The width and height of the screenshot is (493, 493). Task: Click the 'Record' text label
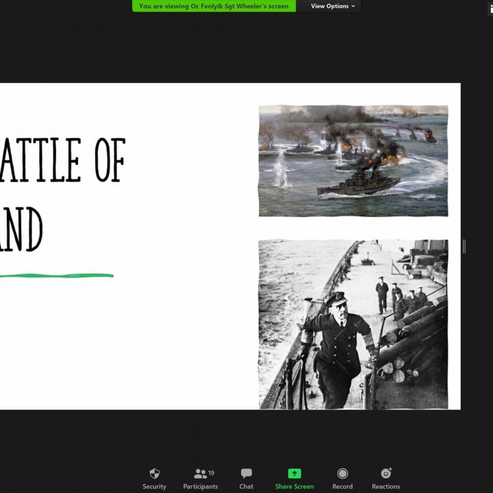point(342,487)
